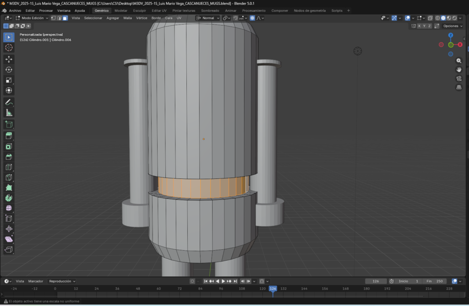The width and height of the screenshot is (469, 306).
Task: Enable face select mode
Action: [x=65, y=18]
